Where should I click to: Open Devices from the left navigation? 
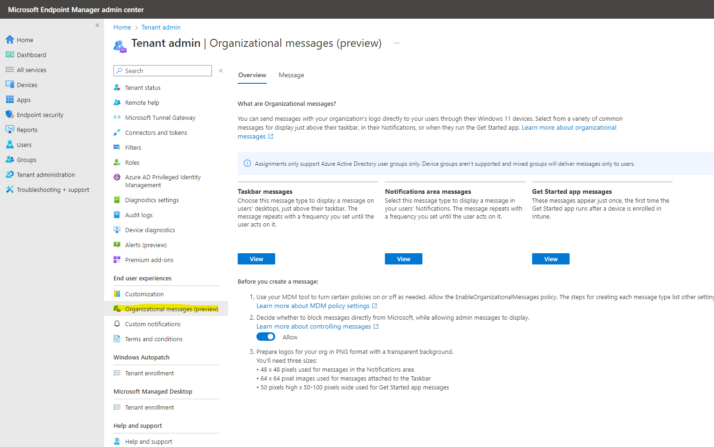(27, 84)
